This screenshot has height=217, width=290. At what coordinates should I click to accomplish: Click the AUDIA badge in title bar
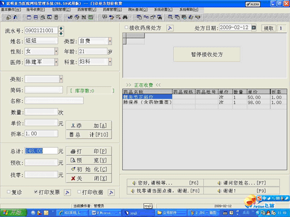(253, 4)
